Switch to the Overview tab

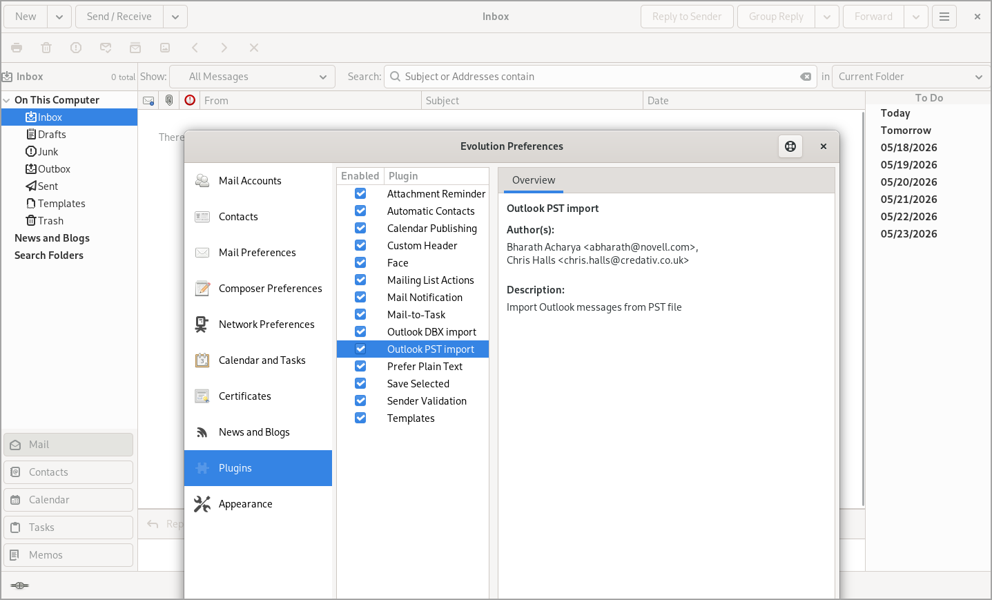pyautogui.click(x=534, y=180)
